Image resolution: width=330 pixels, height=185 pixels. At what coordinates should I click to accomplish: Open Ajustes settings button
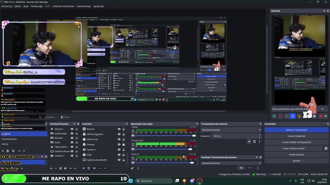coord(296,161)
